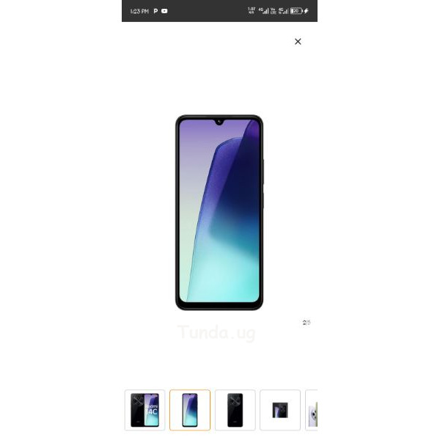Click the 1.07 network speed indicator
440x440 pixels.
pyautogui.click(x=252, y=11)
